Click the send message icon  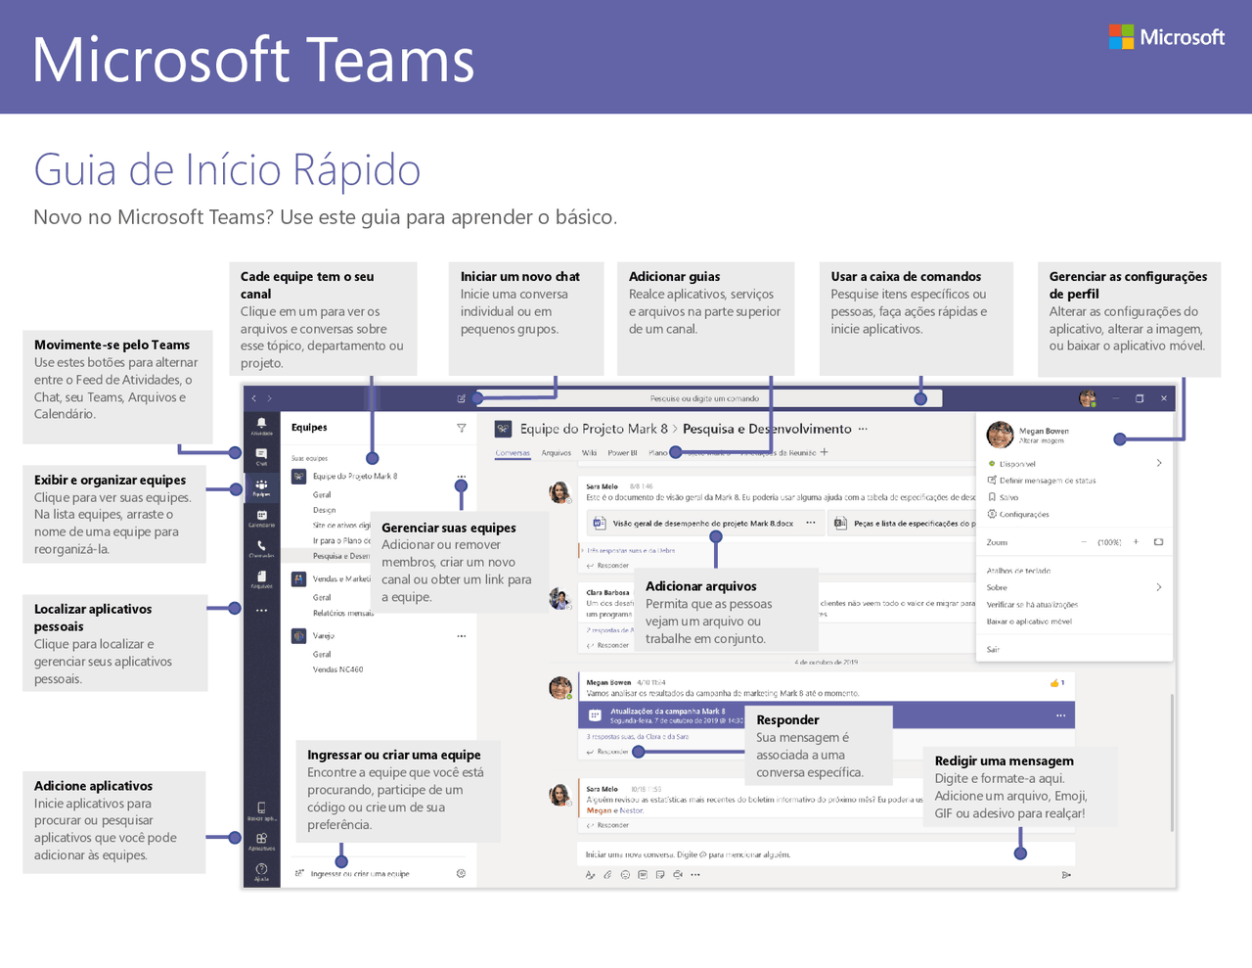click(1065, 873)
